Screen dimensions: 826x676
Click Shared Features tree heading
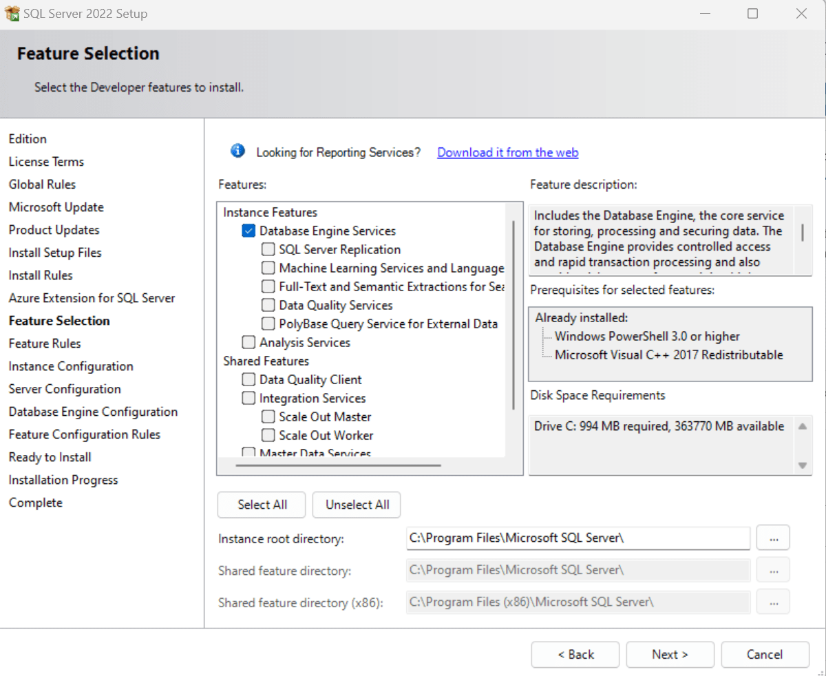coord(266,361)
